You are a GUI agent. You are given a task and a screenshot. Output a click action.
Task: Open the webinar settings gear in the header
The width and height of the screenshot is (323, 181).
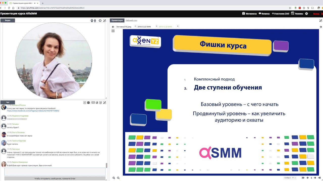tap(307, 14)
